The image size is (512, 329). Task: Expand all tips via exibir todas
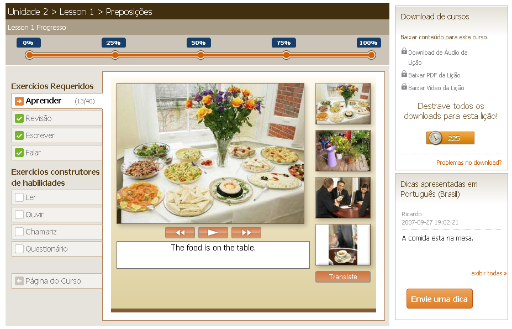488,273
